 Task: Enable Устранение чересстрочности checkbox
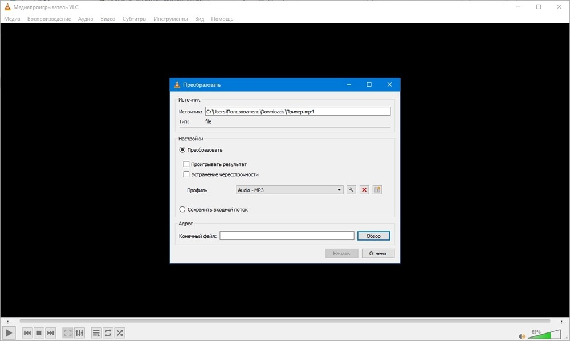186,174
